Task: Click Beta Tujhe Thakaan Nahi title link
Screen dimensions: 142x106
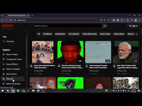Action: pos(128,67)
